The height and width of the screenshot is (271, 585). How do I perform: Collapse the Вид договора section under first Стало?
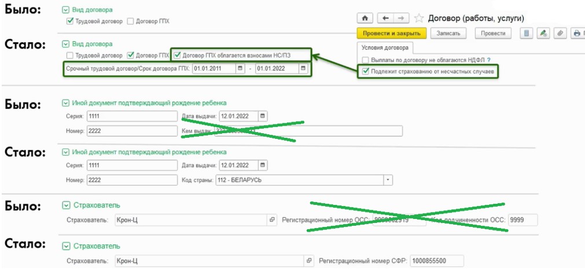[65, 44]
